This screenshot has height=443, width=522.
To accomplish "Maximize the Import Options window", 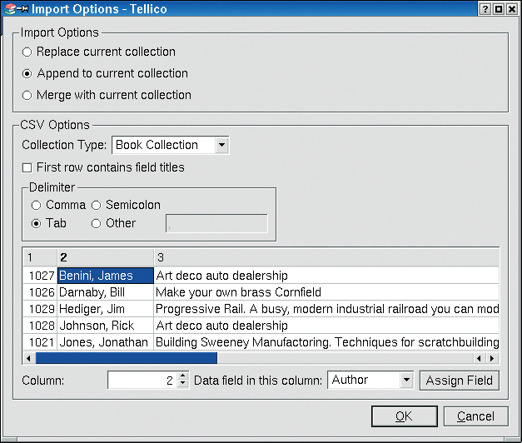I will (x=499, y=9).
